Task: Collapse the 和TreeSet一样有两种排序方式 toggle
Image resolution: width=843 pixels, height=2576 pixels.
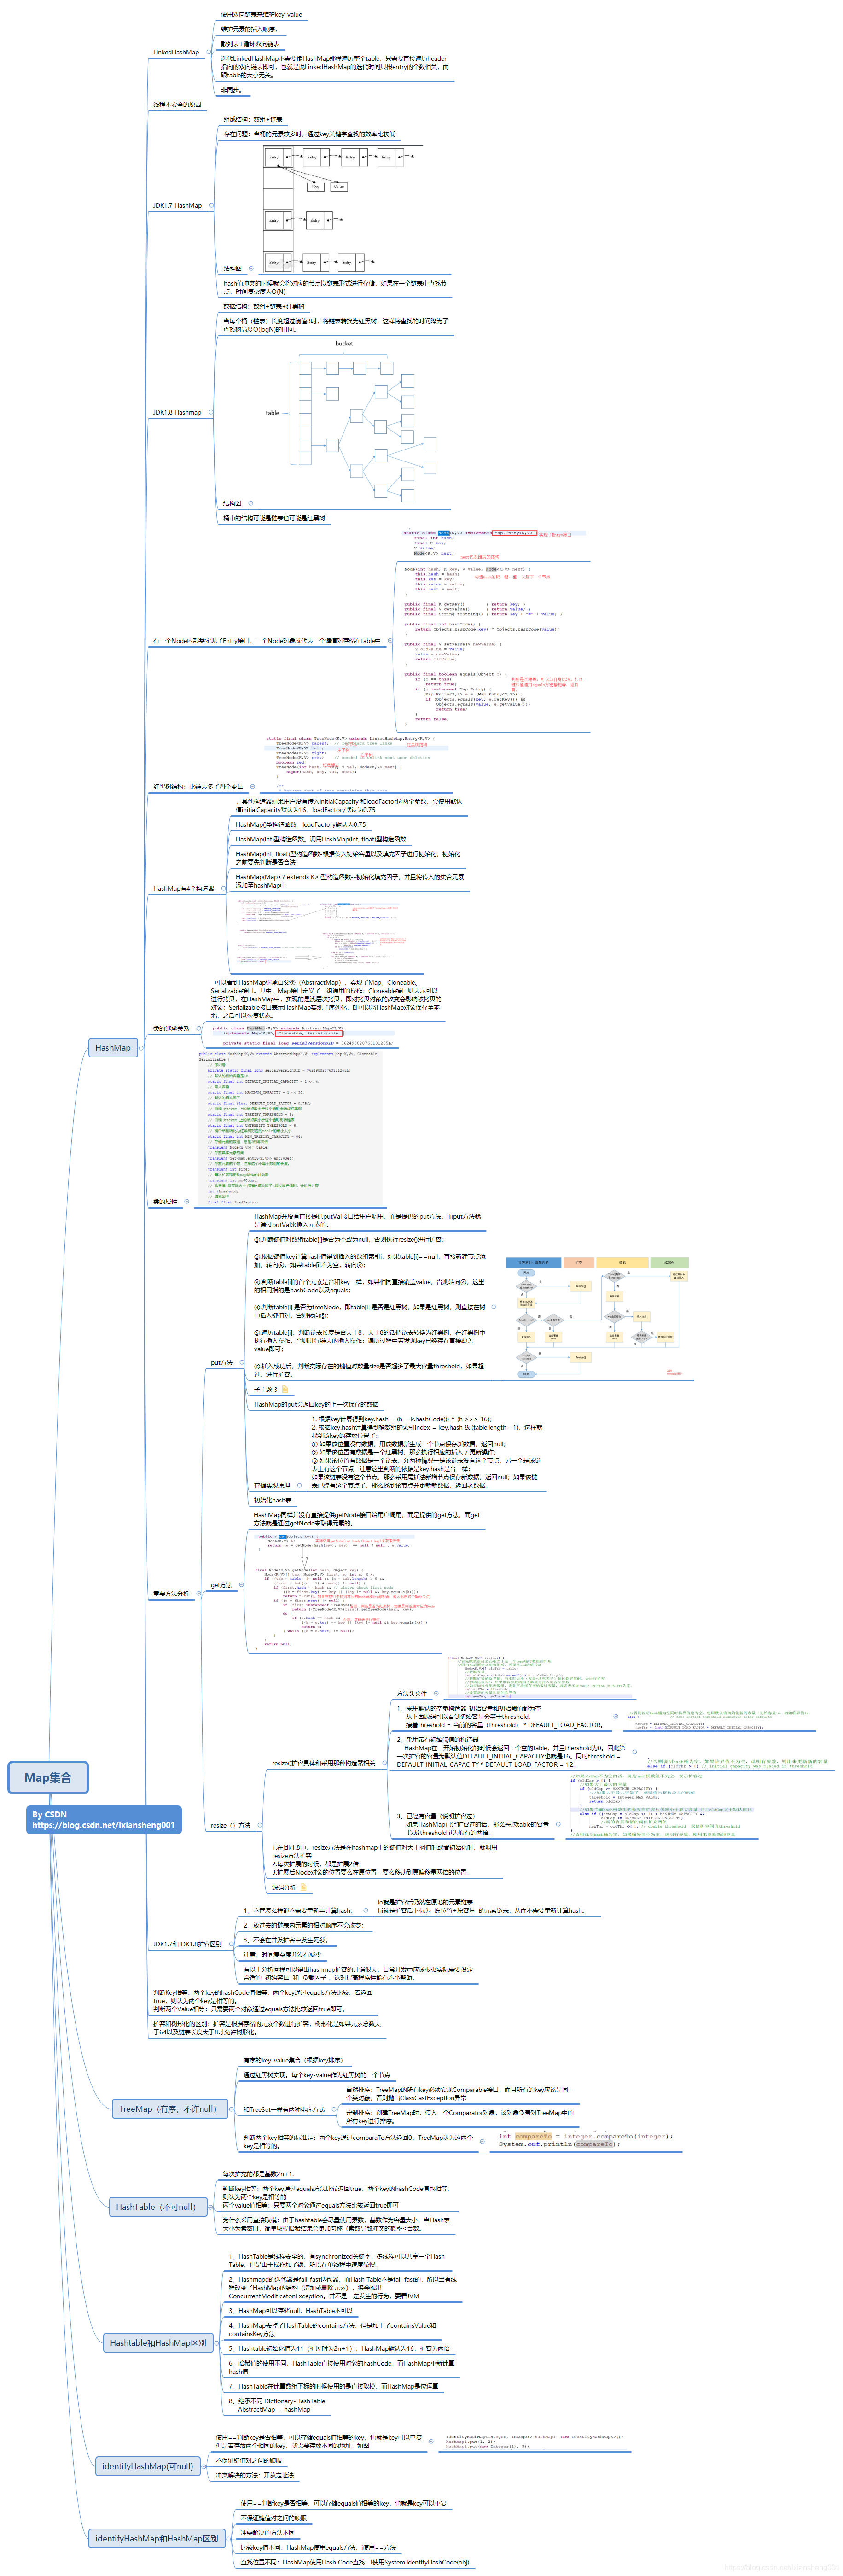Action: click(x=334, y=2109)
